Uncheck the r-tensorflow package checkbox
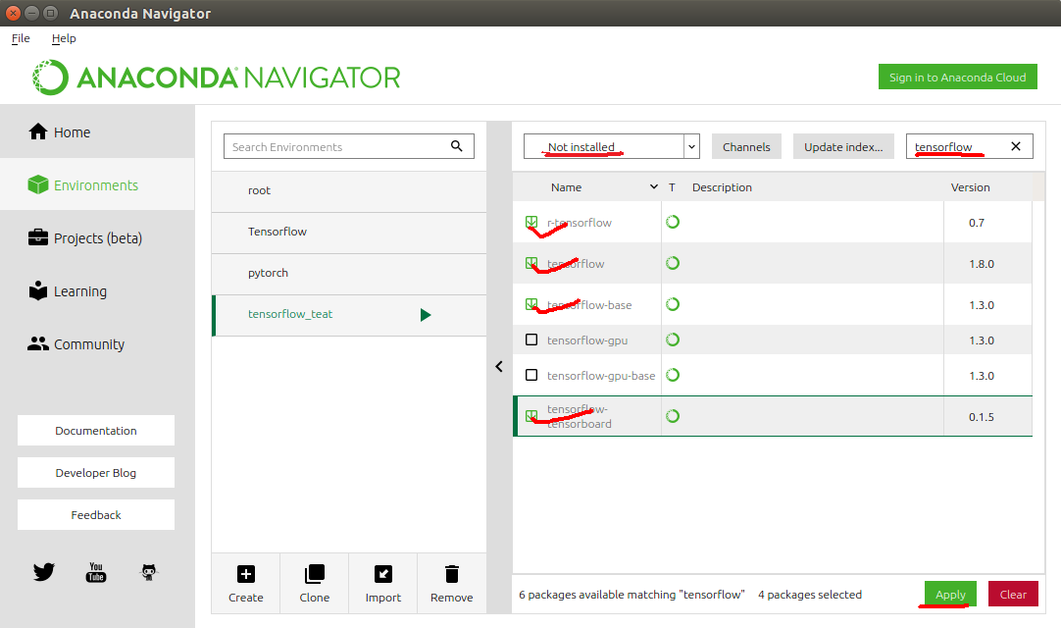The height and width of the screenshot is (628, 1061). pyautogui.click(x=531, y=222)
